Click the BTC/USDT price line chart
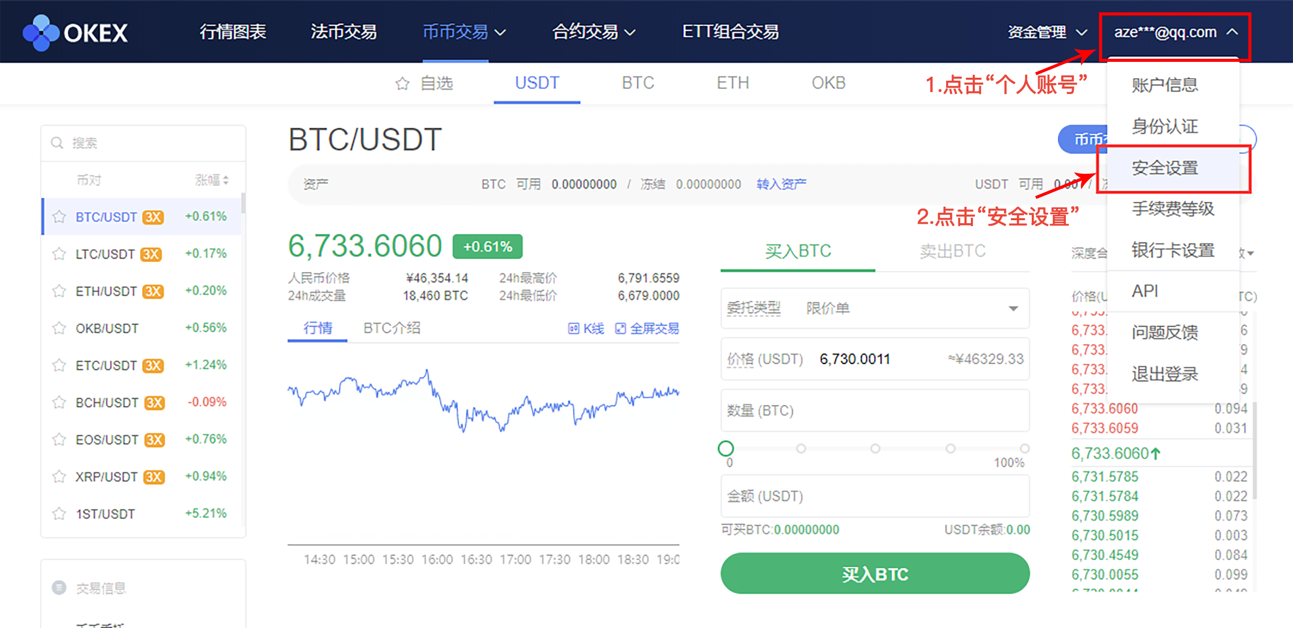This screenshot has width=1293, height=628. point(483,401)
